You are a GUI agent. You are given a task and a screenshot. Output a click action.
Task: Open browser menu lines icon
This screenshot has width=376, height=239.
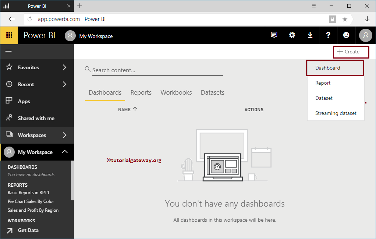[314, 6]
